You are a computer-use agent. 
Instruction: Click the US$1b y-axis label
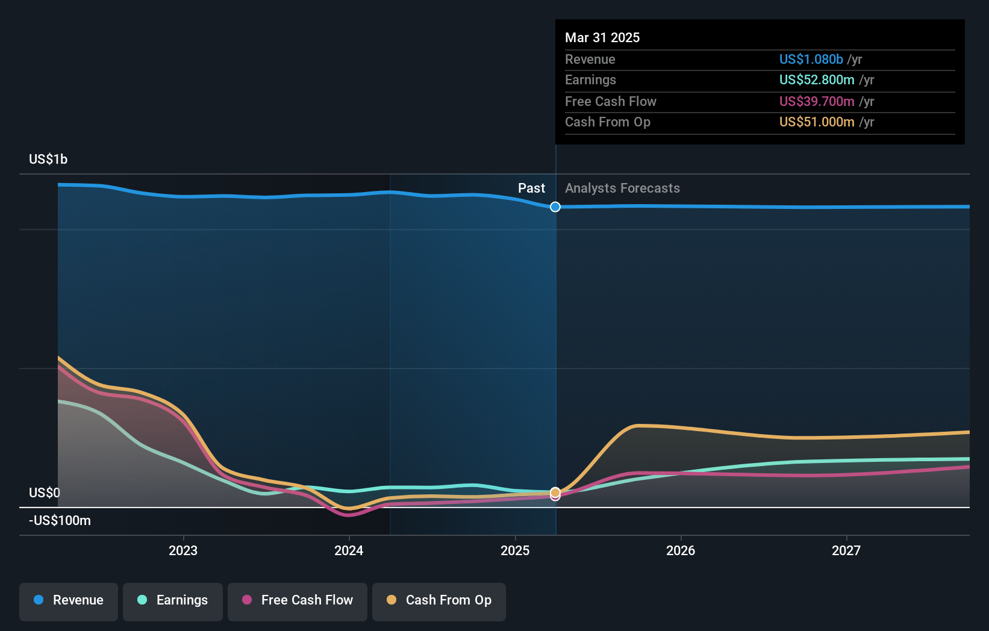(x=48, y=160)
